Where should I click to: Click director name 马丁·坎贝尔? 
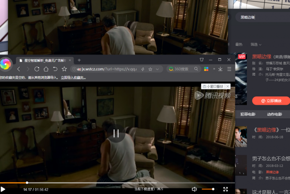click(x=274, y=69)
